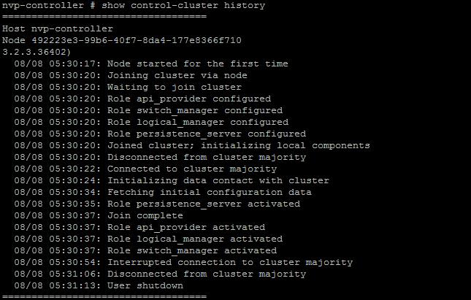This screenshot has width=471, height=300.
Task: Click 'Joining cluster via node' line
Action: (131, 76)
